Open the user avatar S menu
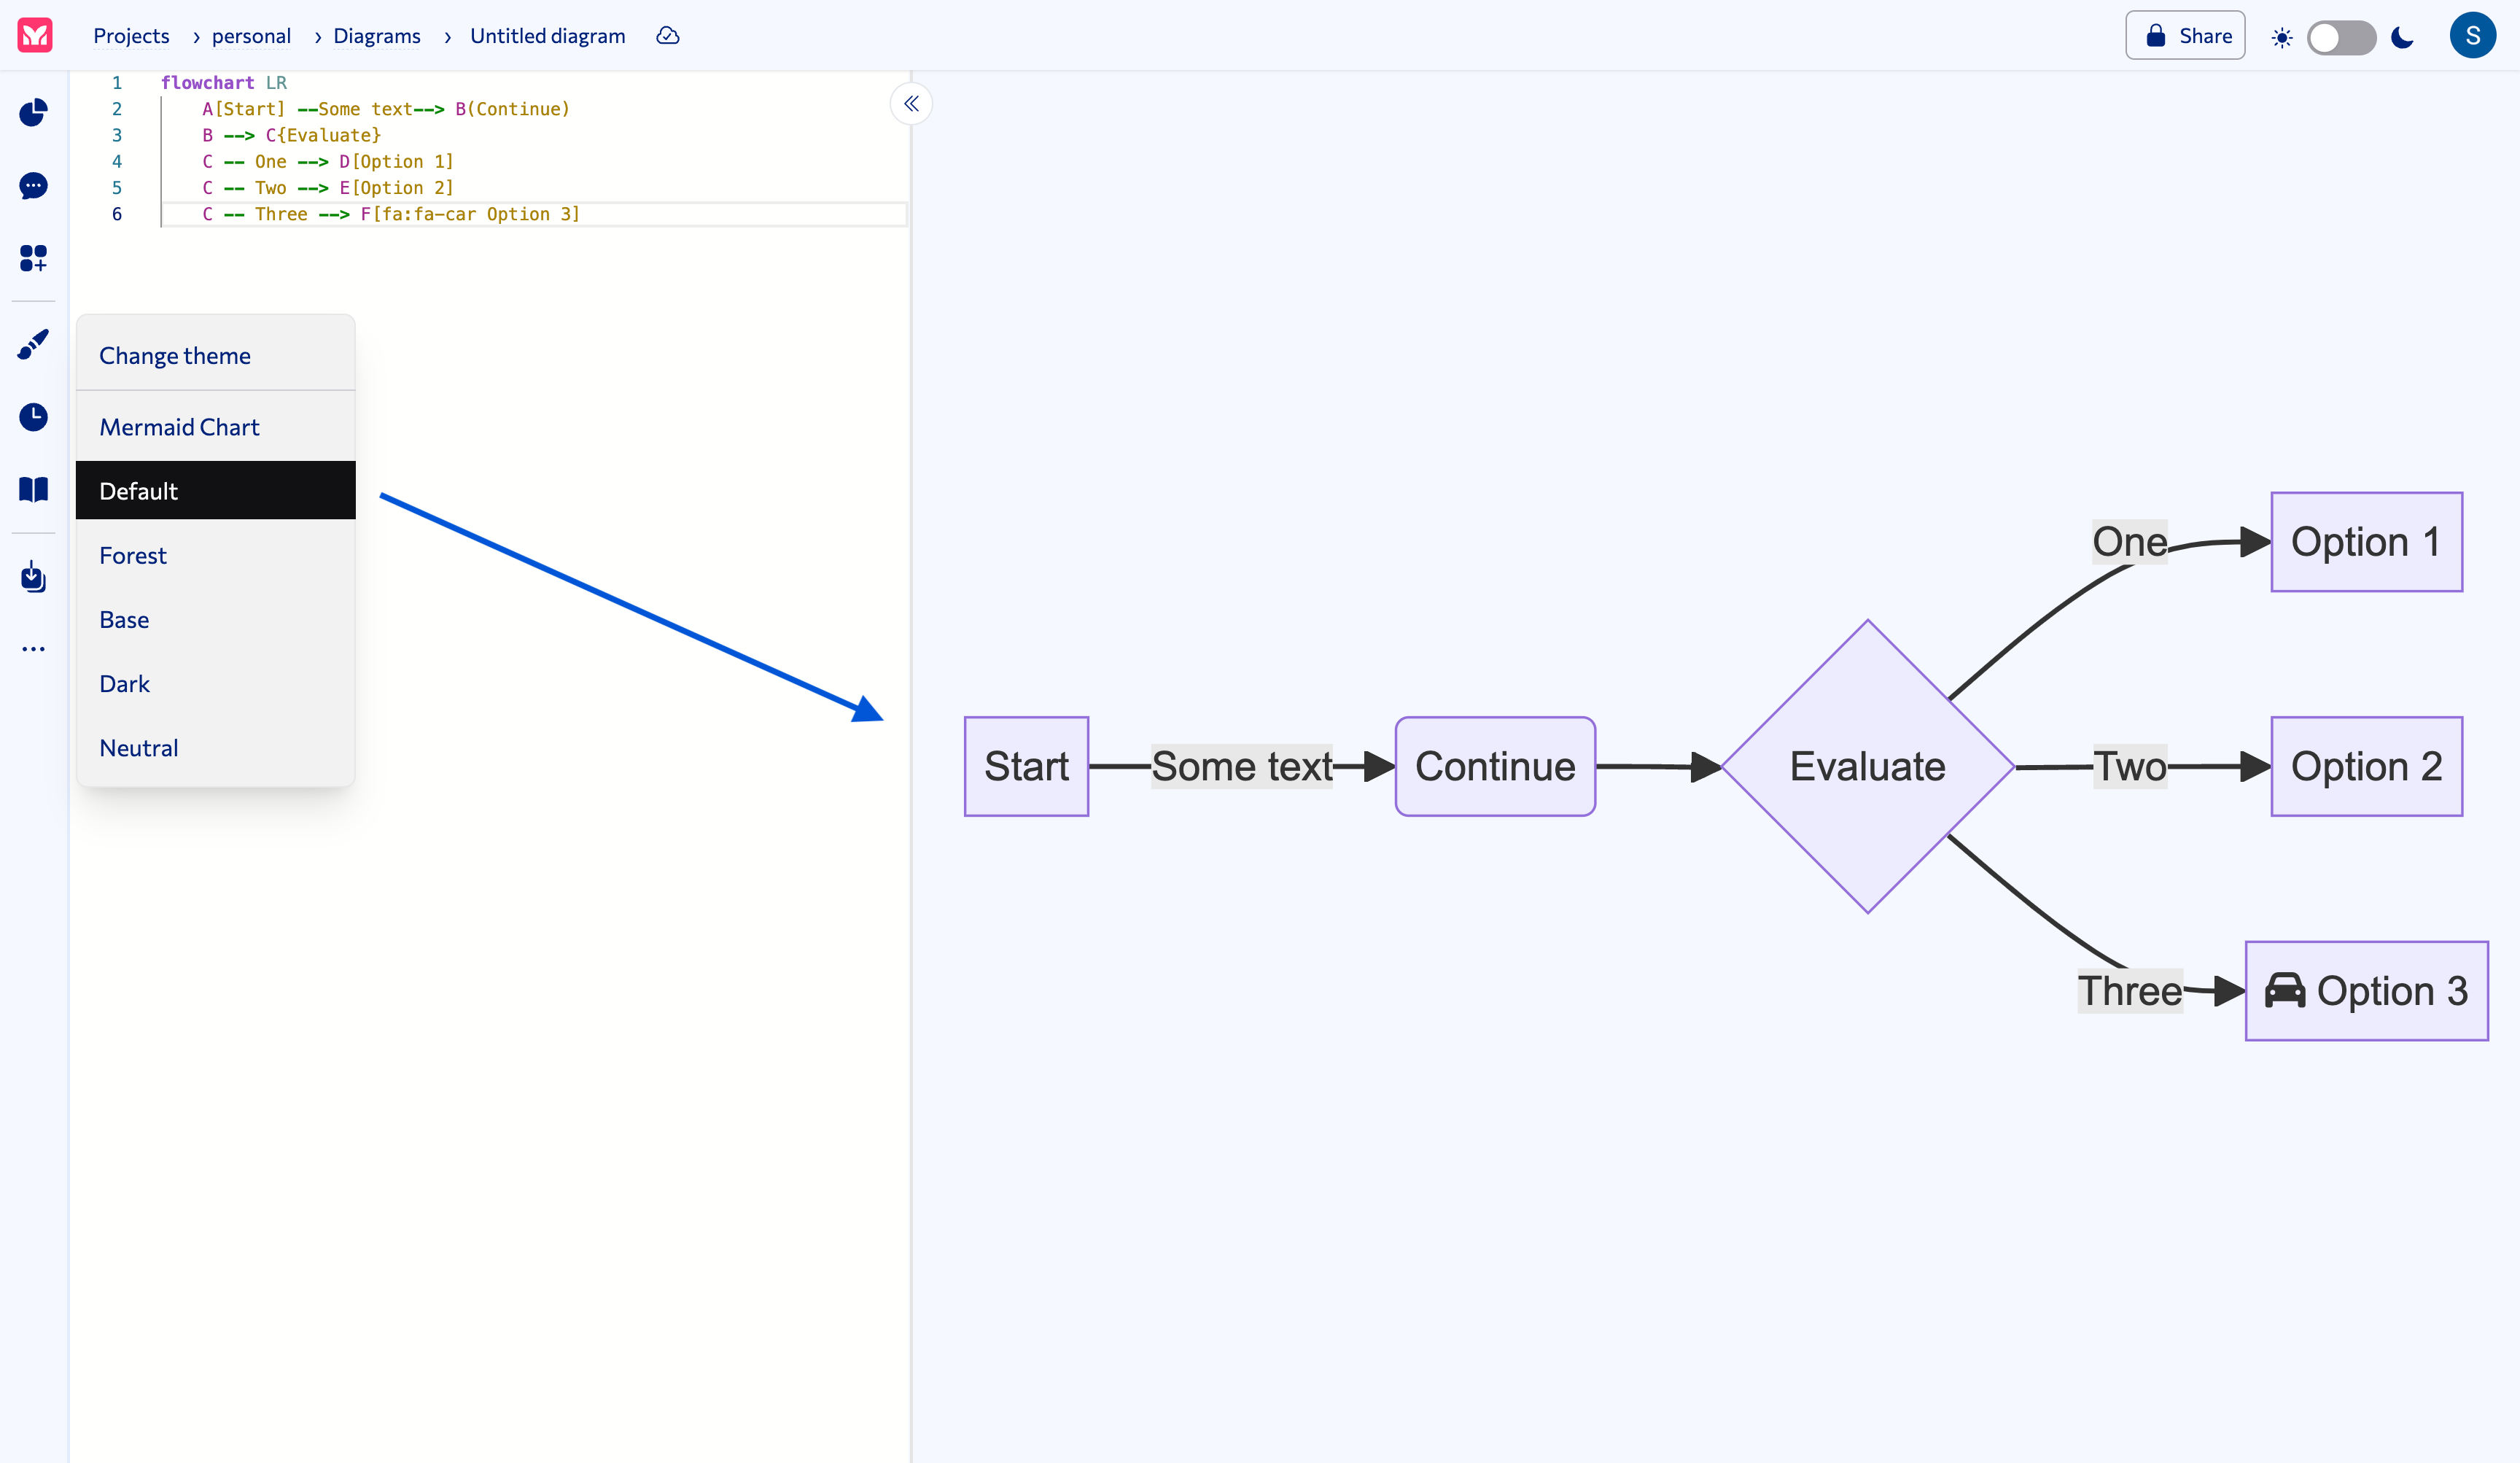This screenshot has height=1463, width=2520. 2472,36
